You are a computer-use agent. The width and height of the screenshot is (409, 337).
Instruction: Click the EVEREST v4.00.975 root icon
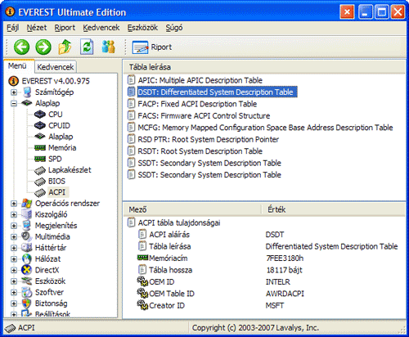(13, 81)
